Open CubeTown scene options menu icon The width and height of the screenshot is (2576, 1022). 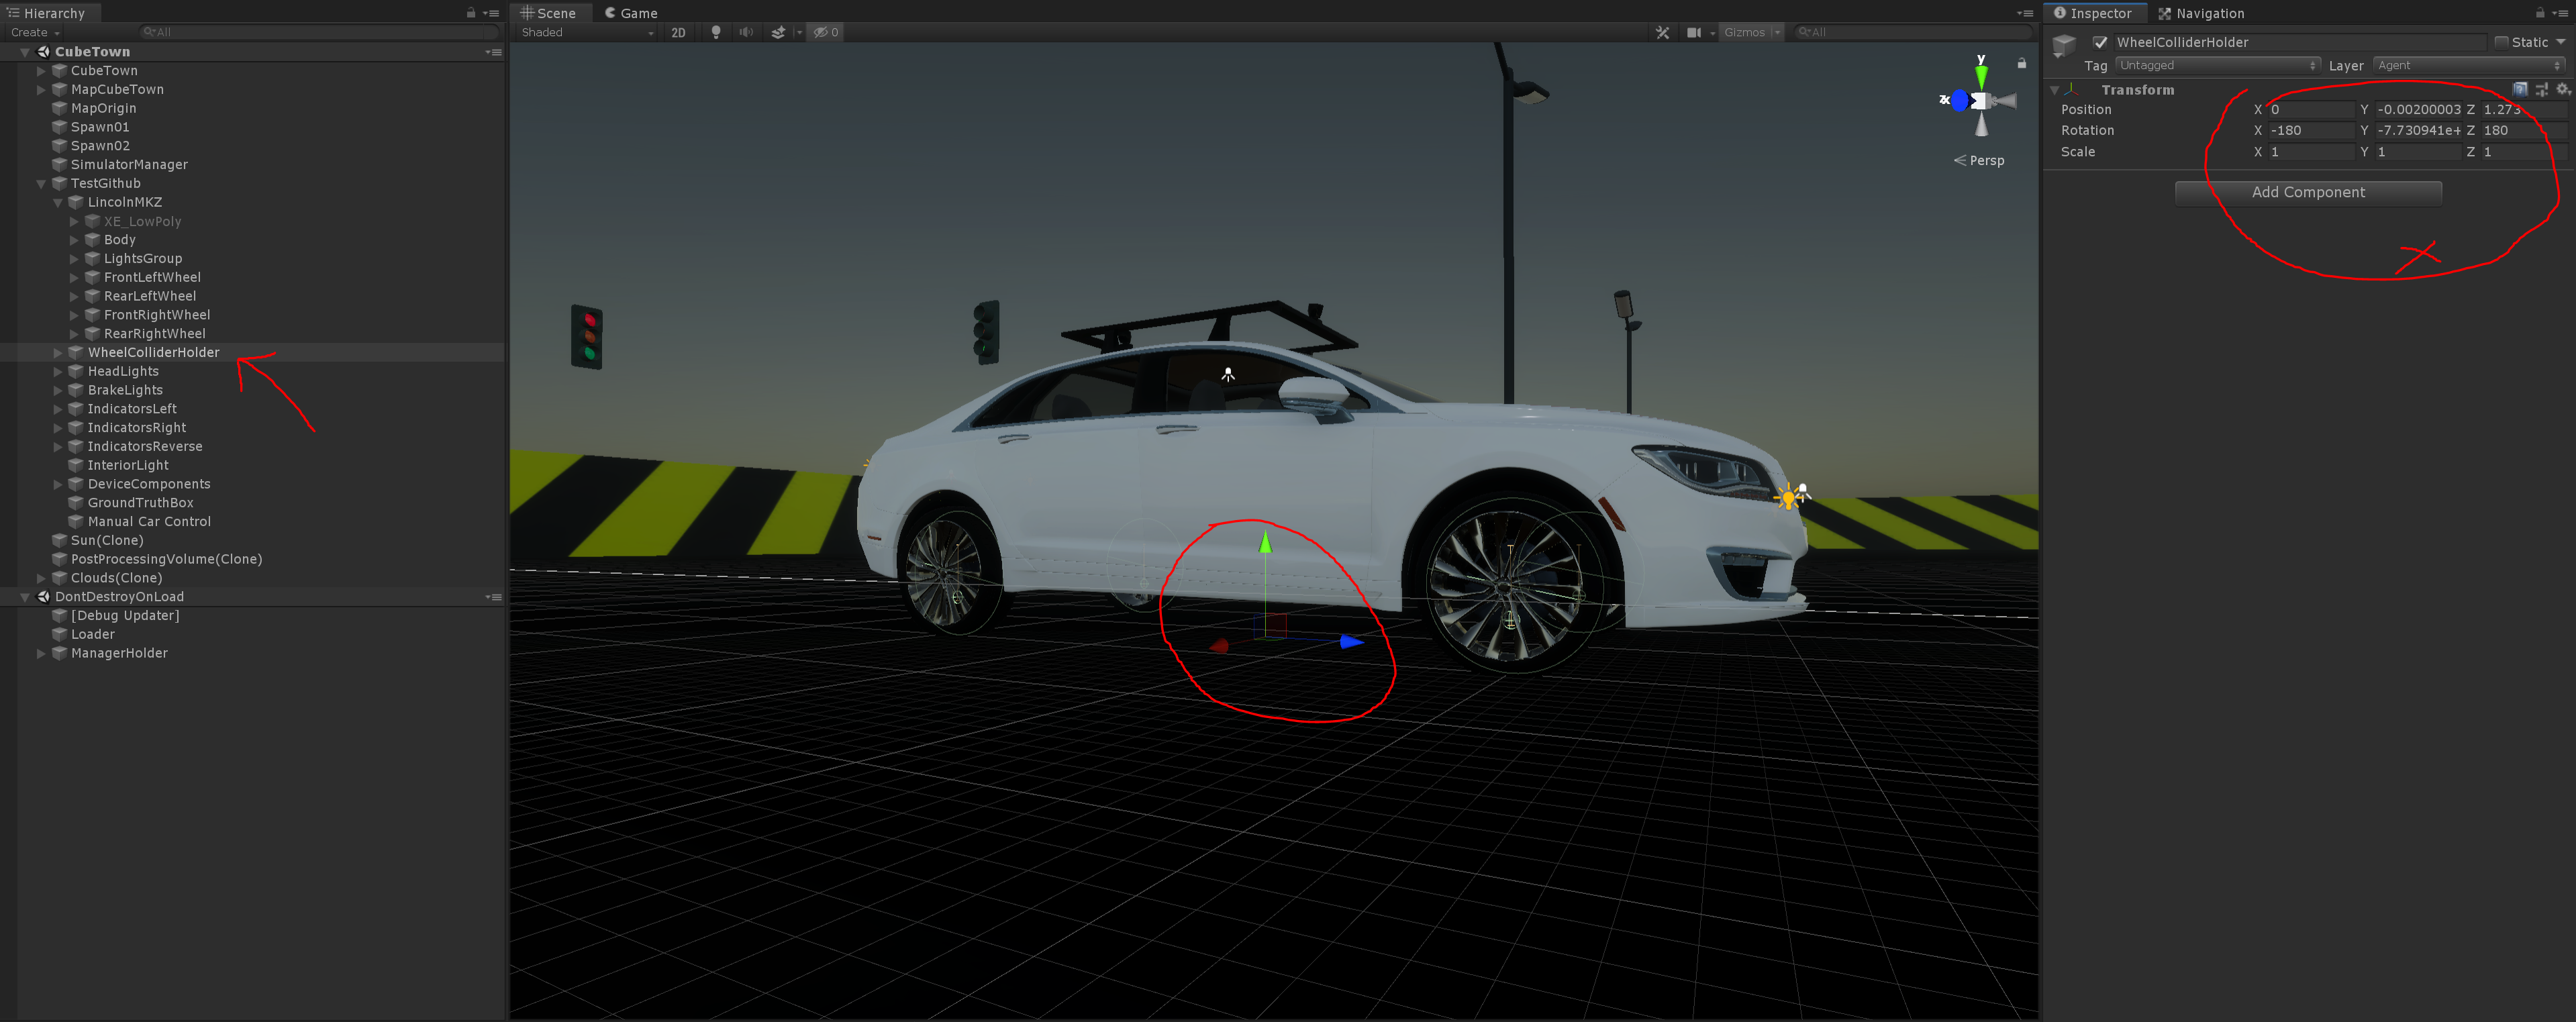point(493,52)
